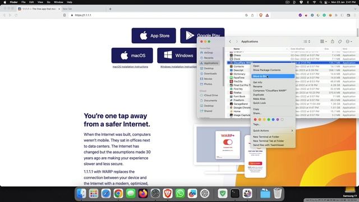
Task: Open Launchpad from the Dock
Action: pyautogui.click(x=94, y=194)
